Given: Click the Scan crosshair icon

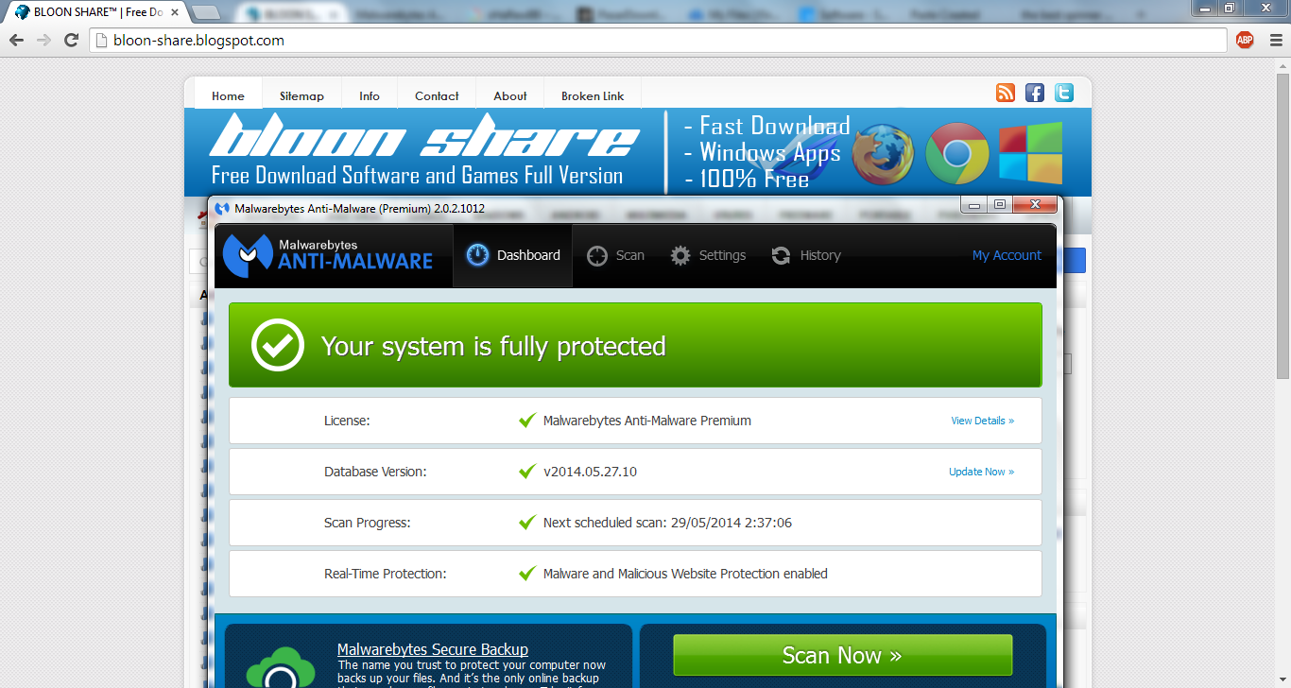Looking at the screenshot, I should [597, 255].
